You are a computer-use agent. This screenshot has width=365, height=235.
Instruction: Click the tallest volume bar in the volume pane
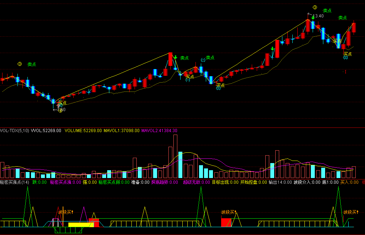[x=175, y=156]
